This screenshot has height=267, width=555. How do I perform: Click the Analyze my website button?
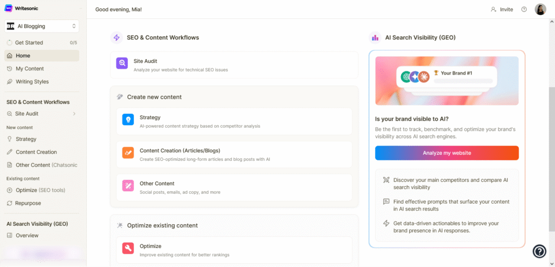(x=447, y=153)
